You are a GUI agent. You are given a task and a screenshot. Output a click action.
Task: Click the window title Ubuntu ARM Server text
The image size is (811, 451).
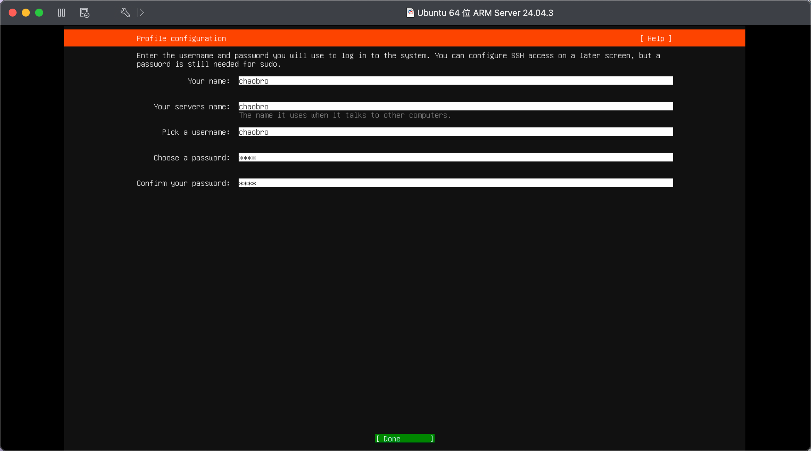click(x=485, y=13)
